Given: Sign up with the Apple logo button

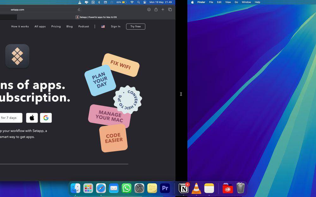Looking at the screenshot, I should tap(32, 118).
